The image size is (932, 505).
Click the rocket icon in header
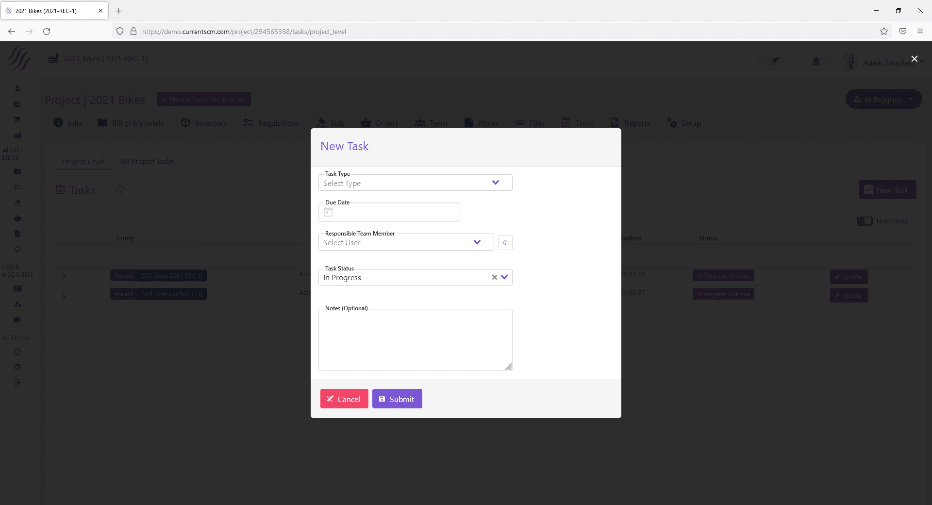pyautogui.click(x=774, y=62)
